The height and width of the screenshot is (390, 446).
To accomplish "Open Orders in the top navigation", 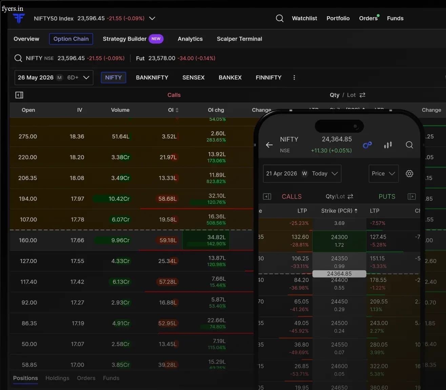I will (368, 18).
